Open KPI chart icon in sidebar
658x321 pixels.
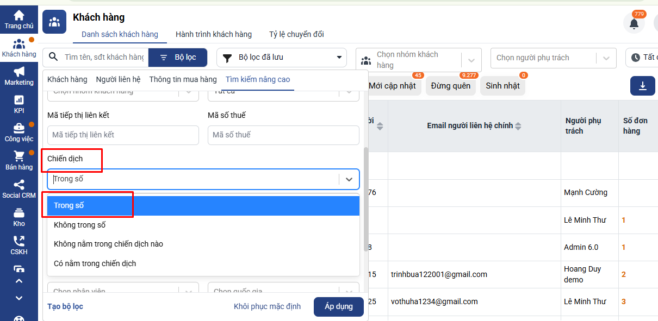click(x=19, y=100)
